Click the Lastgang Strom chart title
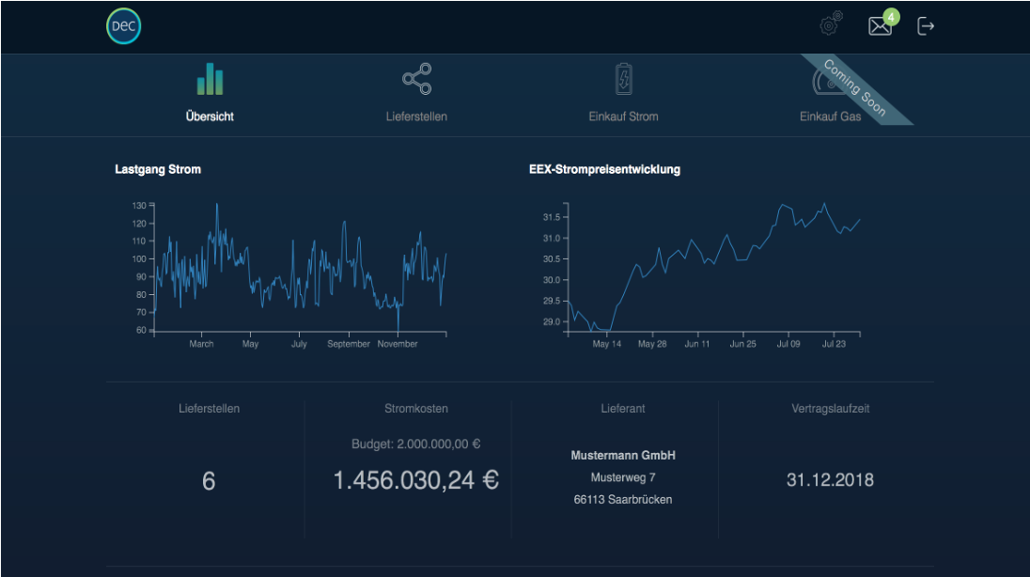Image resolution: width=1030 pixels, height=577 pixels. point(158,169)
